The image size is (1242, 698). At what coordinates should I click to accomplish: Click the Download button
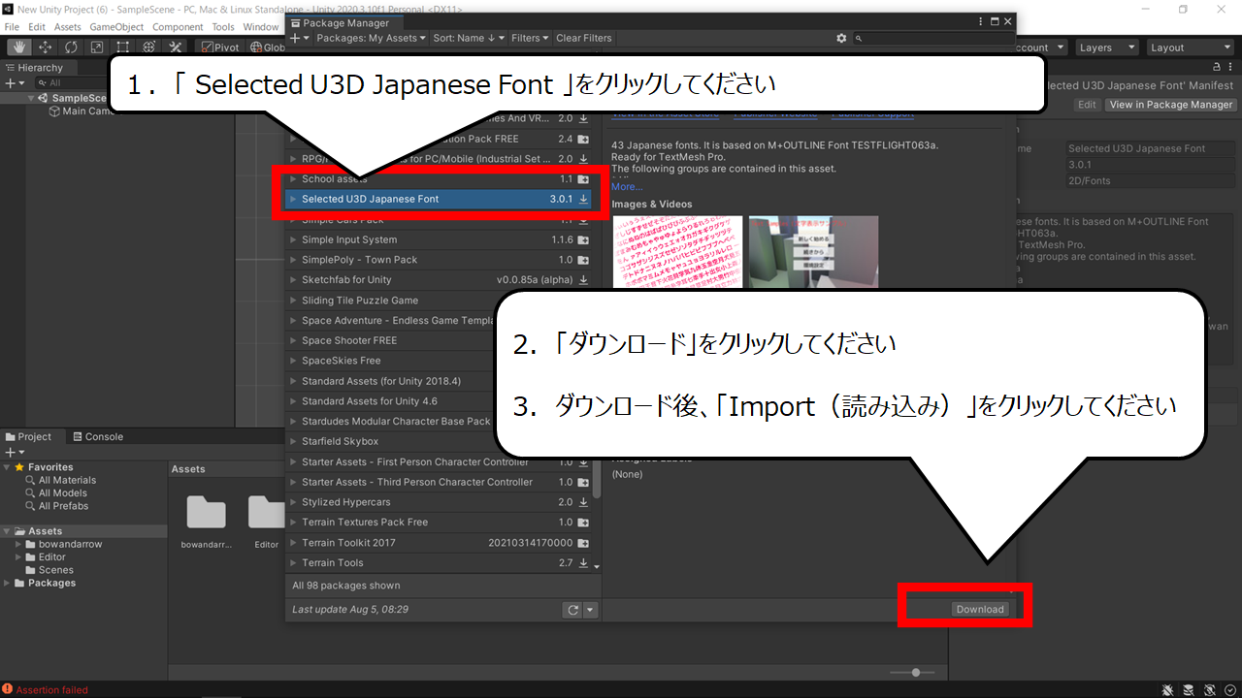click(979, 609)
